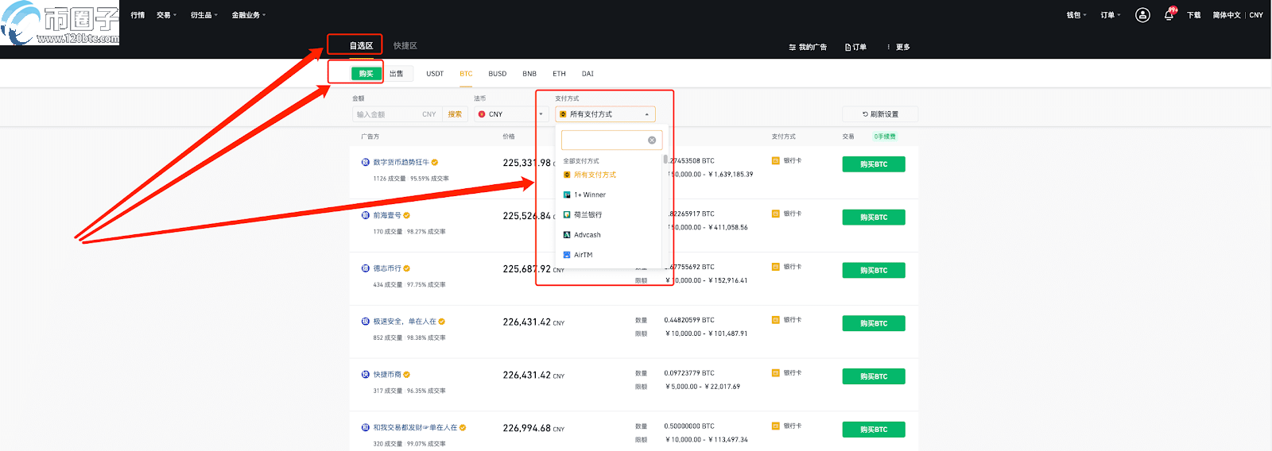
Task: Click verified badge beside 德志币行
Action: click(x=407, y=268)
